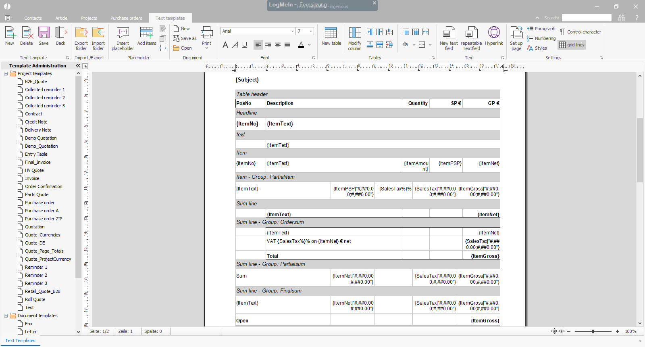This screenshot has width=645, height=347.
Task: Click the Import folder icon
Action: click(x=98, y=33)
